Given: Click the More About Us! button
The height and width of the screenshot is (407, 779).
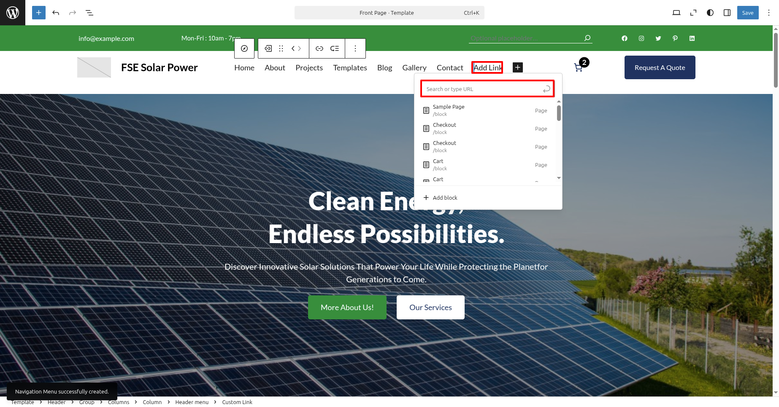Looking at the screenshot, I should click(347, 307).
